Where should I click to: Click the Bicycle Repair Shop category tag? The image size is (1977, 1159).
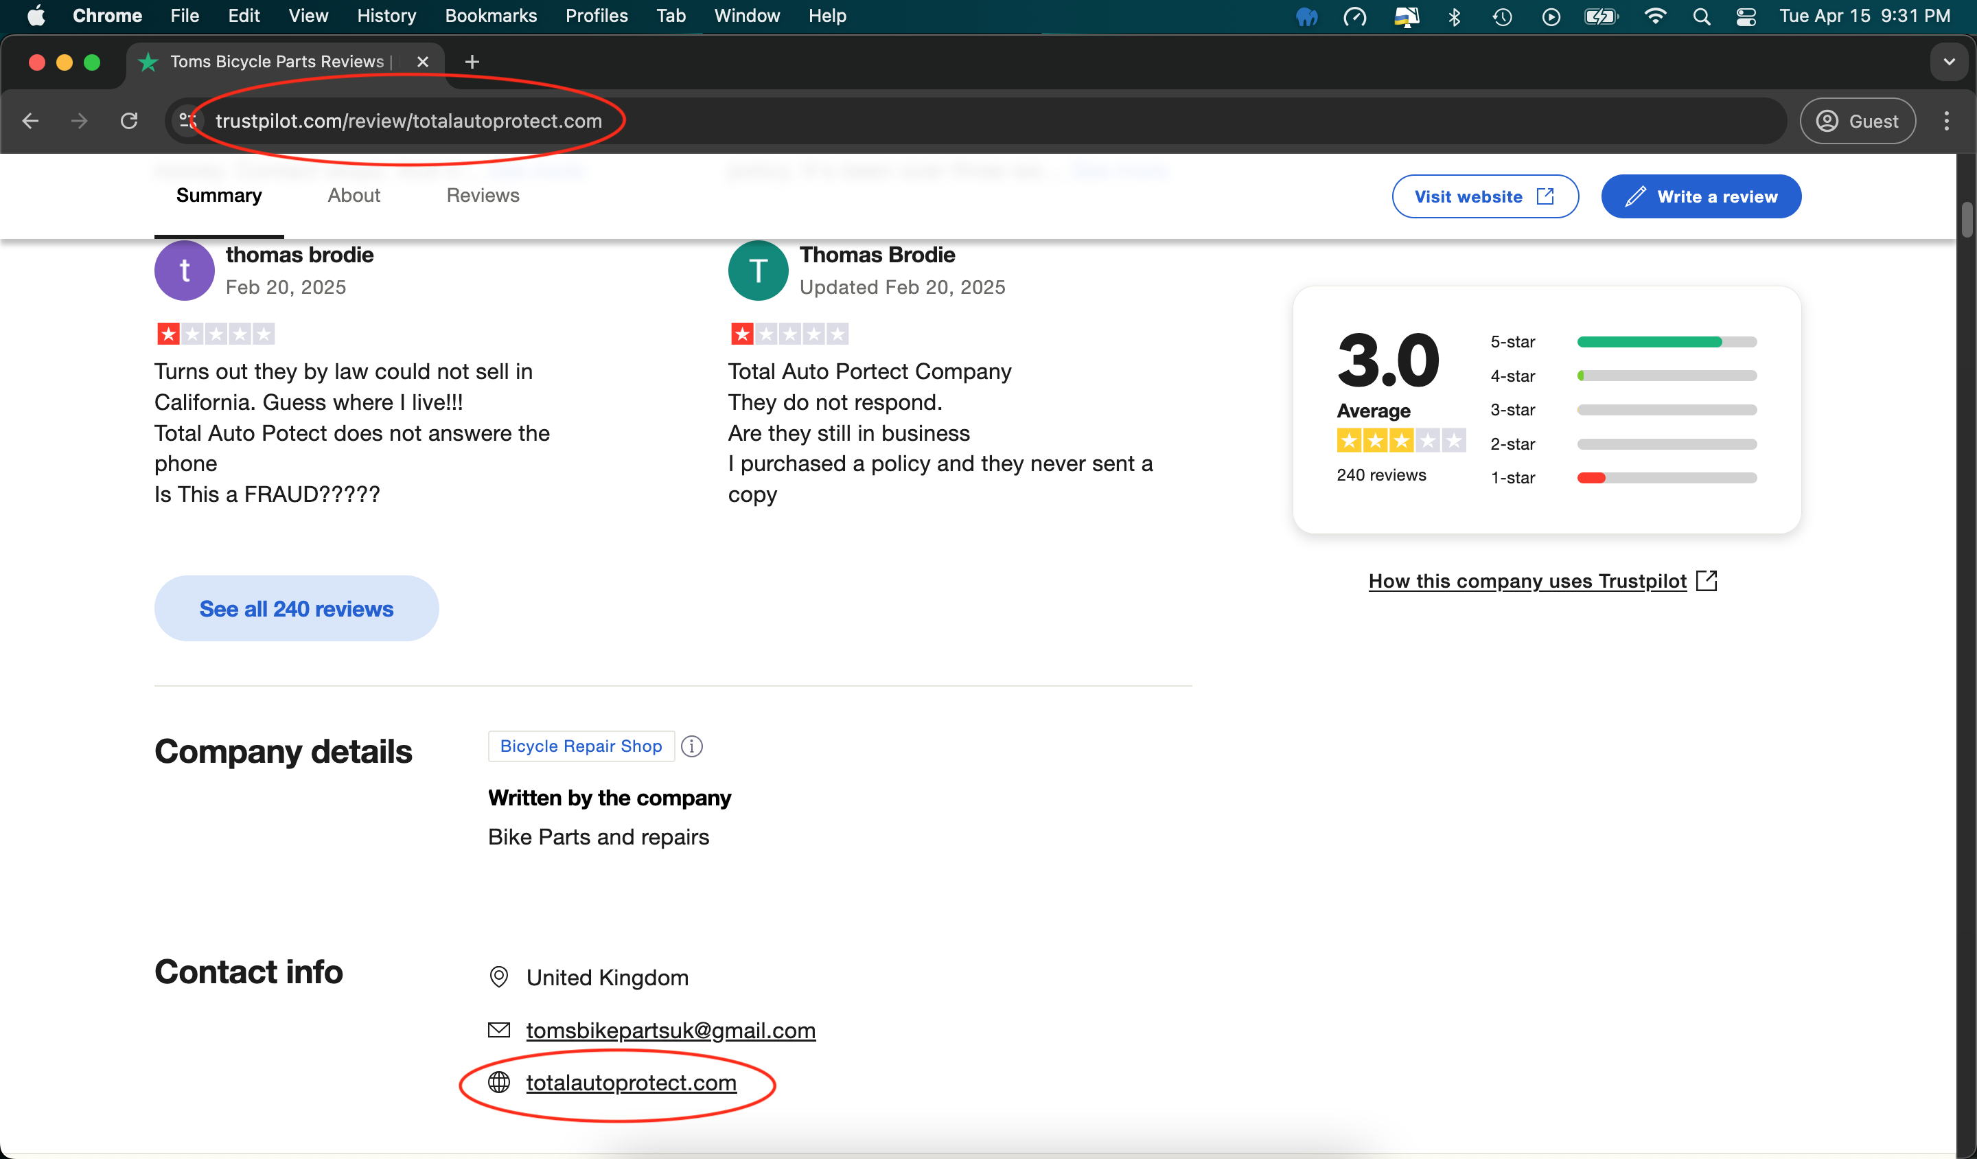pos(581,746)
